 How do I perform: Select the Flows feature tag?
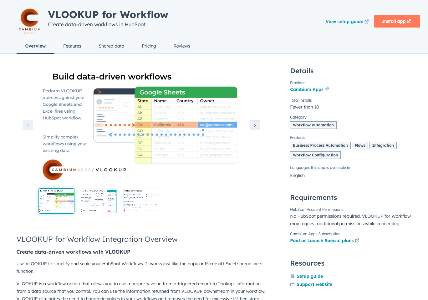coord(360,145)
